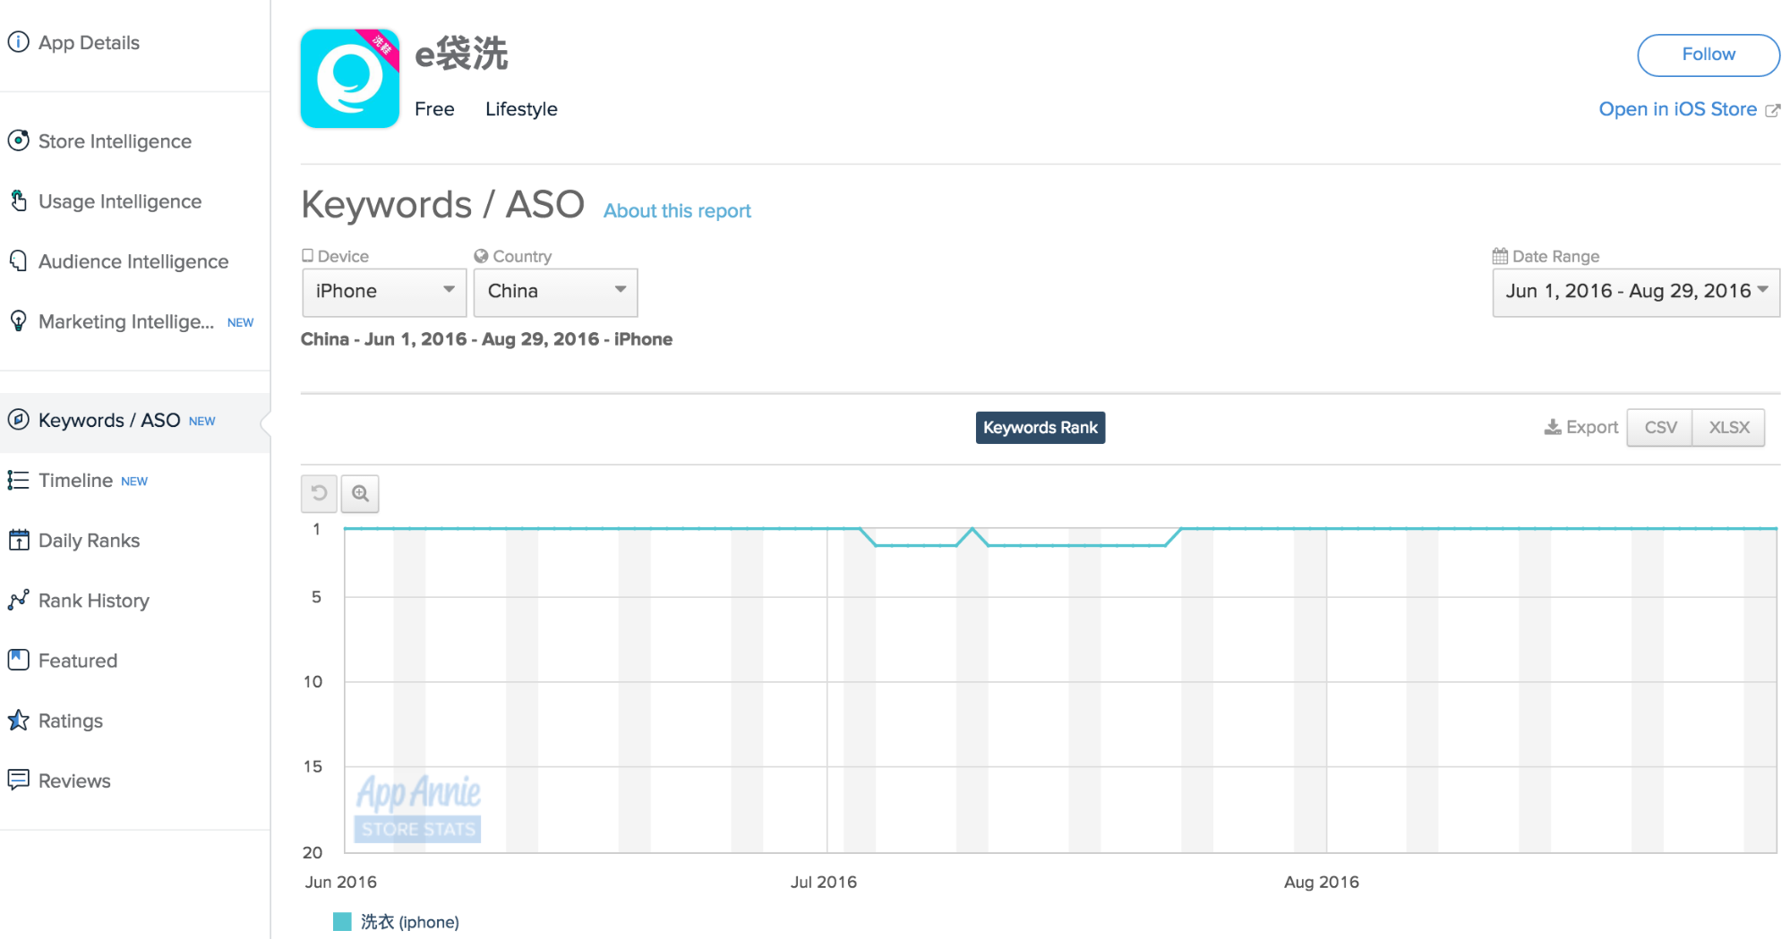The width and height of the screenshot is (1790, 939).
Task: Open Marketing Intelligence section
Action: 126,321
